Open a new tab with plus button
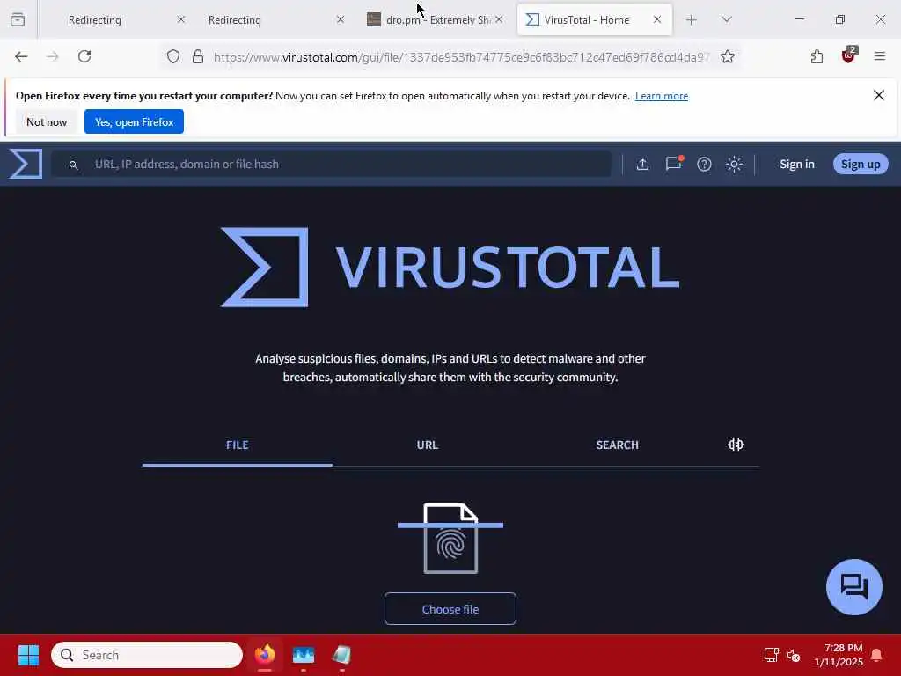This screenshot has width=901, height=676. (692, 20)
